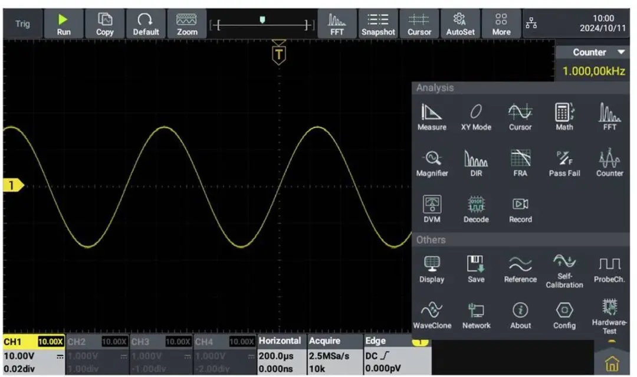The image size is (637, 377).
Task: Open FFT from the top toolbar
Action: pyautogui.click(x=337, y=24)
